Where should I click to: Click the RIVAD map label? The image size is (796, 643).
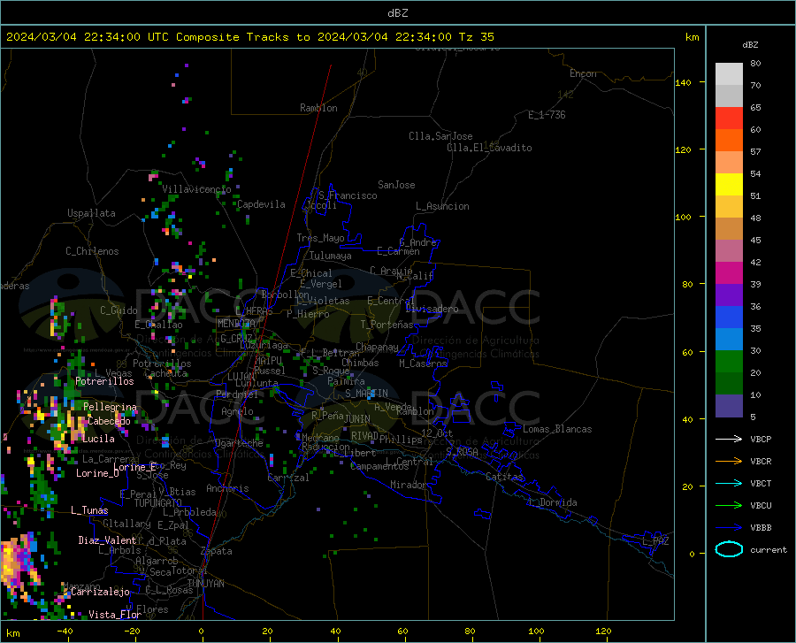(x=364, y=436)
